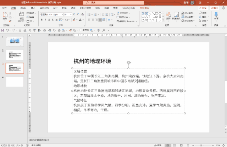The image size is (227, 147).
Task: Open the font name dropdown
Action: (62, 14)
